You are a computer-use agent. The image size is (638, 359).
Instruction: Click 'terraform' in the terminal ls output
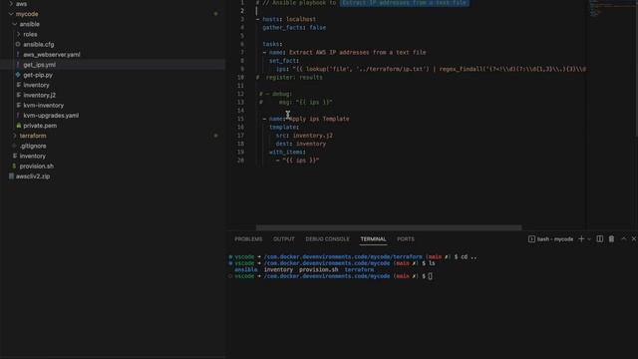pos(359,269)
